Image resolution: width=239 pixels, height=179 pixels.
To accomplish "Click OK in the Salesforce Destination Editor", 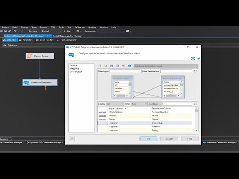I will [x=148, y=139].
